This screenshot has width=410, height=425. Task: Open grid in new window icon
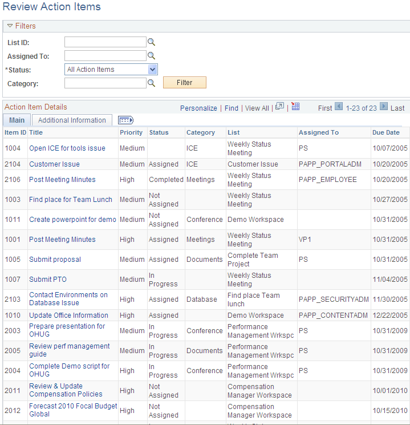pos(279,106)
